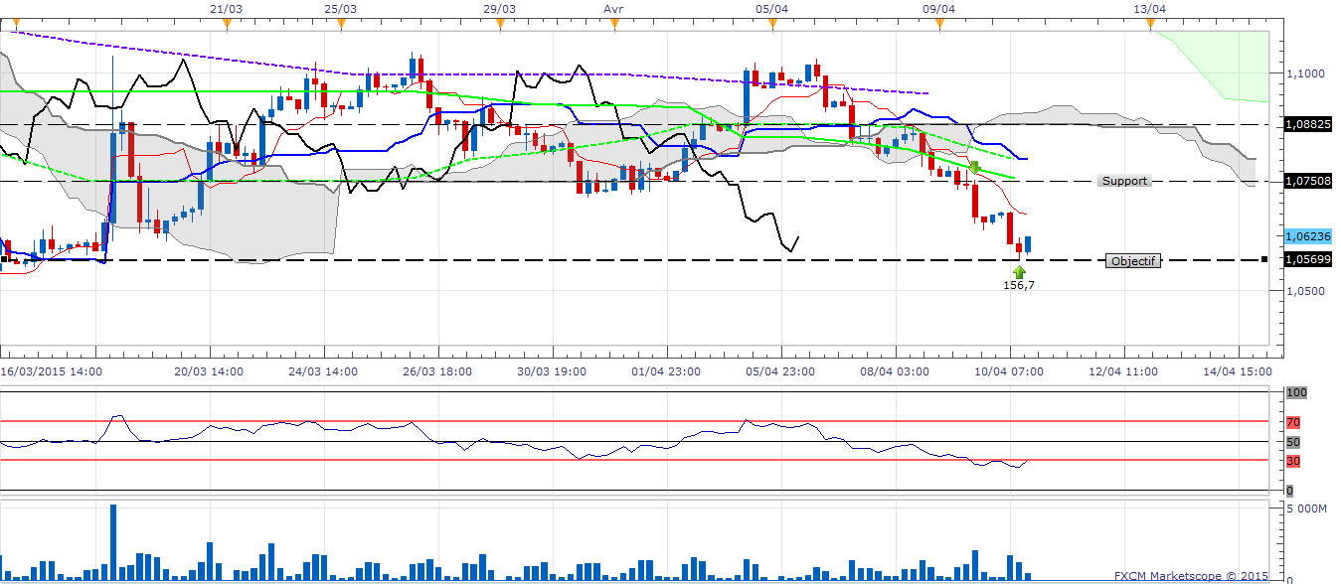Click the green up arrow above 156,7
Screen dimensions: 1341x584
1020,270
